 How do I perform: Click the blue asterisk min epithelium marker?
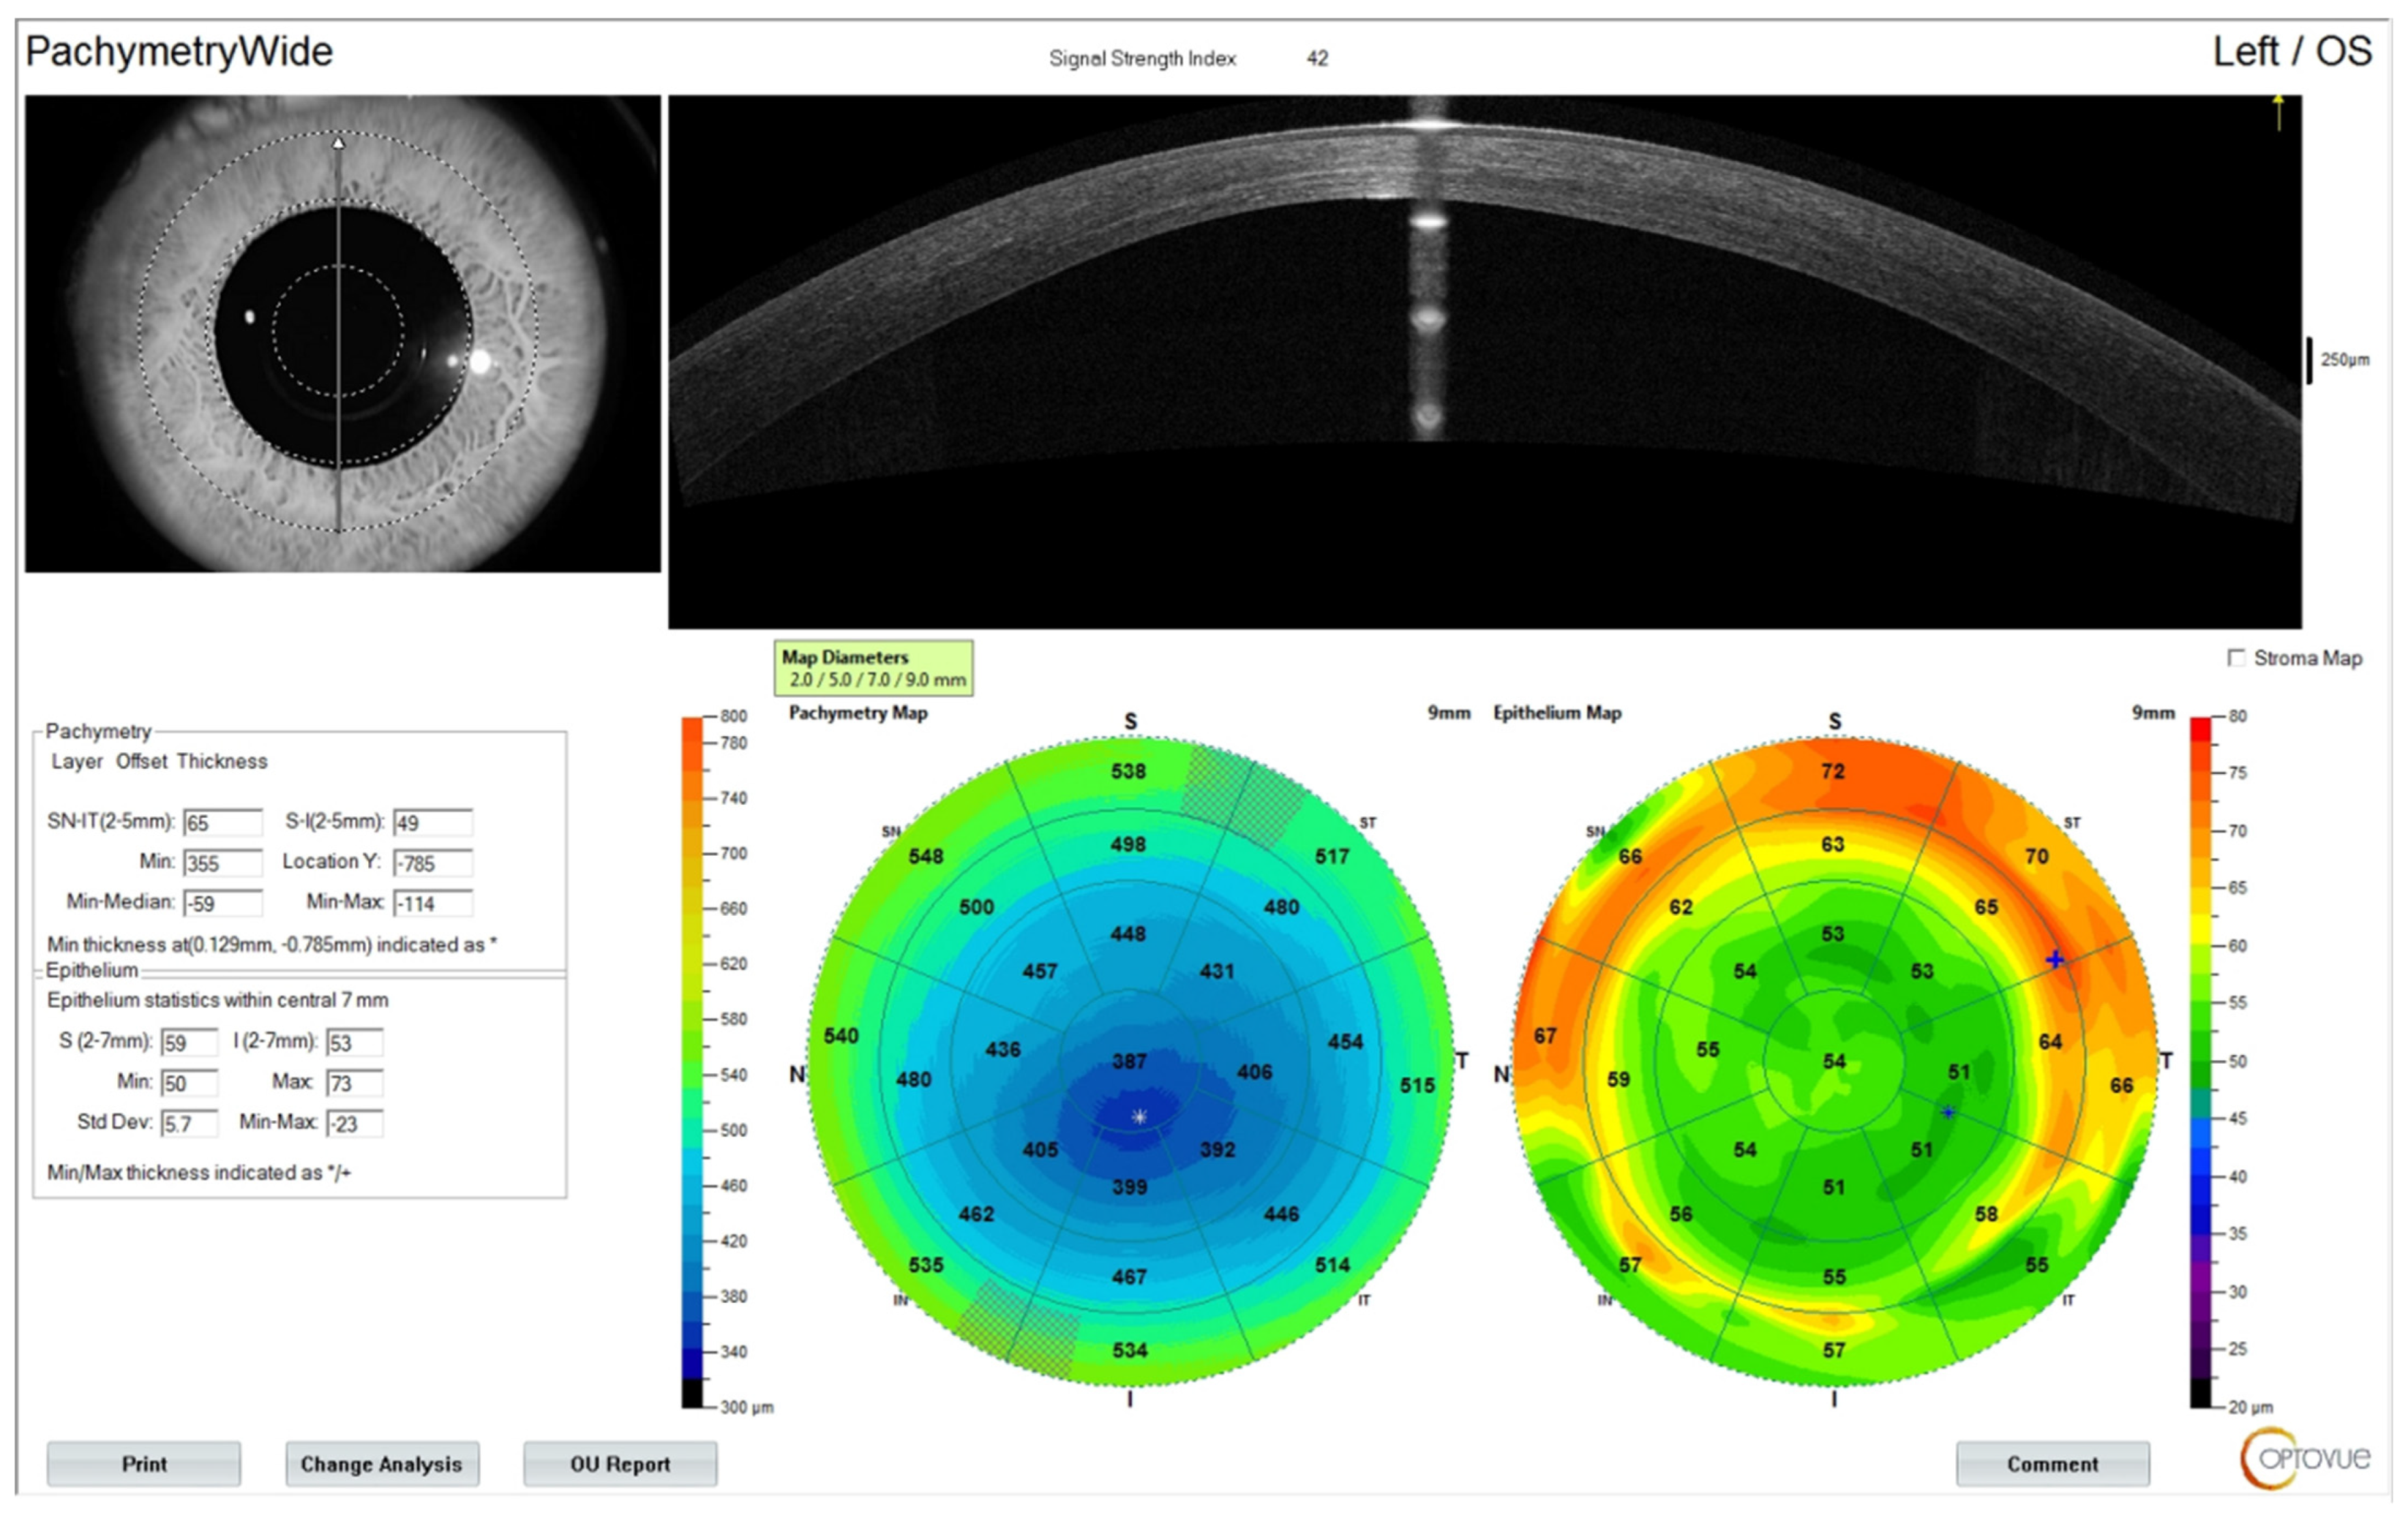pyautogui.click(x=1948, y=1112)
